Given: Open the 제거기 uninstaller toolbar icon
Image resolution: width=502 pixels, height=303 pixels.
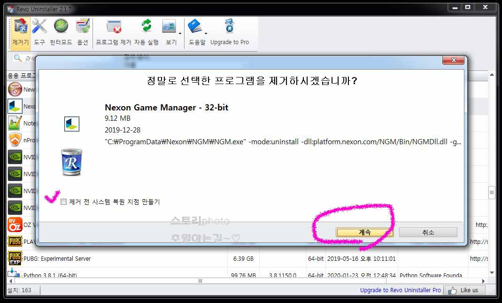Looking at the screenshot, I should pyautogui.click(x=21, y=34).
